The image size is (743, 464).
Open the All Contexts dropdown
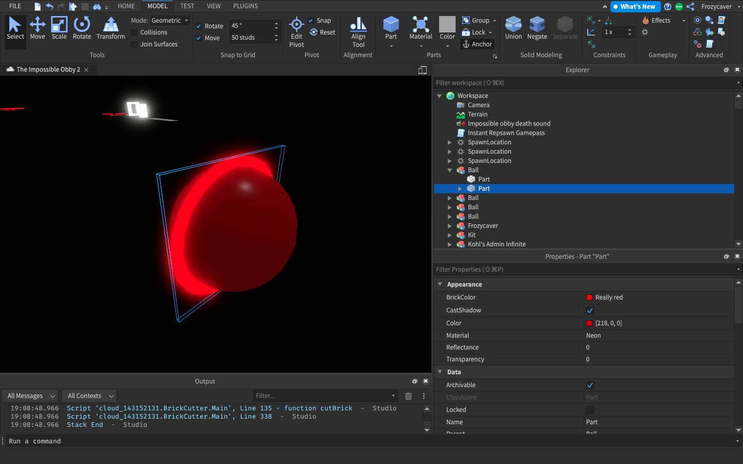coord(89,396)
